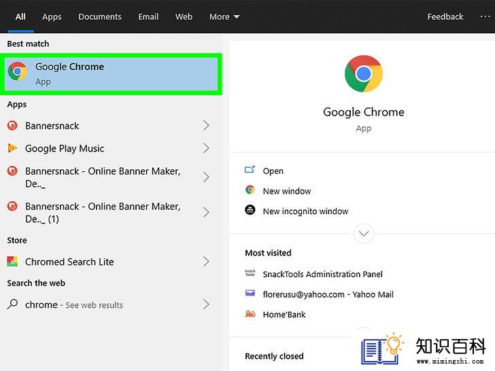
Task: Open the three-dots options menu
Action: [x=485, y=16]
